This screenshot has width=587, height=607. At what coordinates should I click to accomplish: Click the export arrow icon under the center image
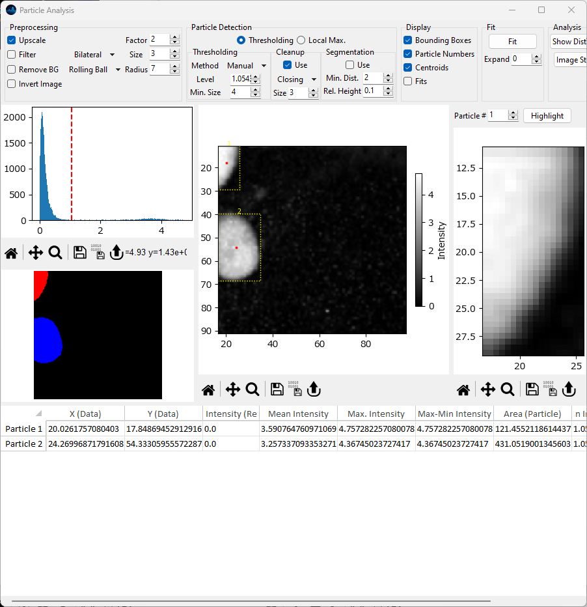pyautogui.click(x=314, y=389)
